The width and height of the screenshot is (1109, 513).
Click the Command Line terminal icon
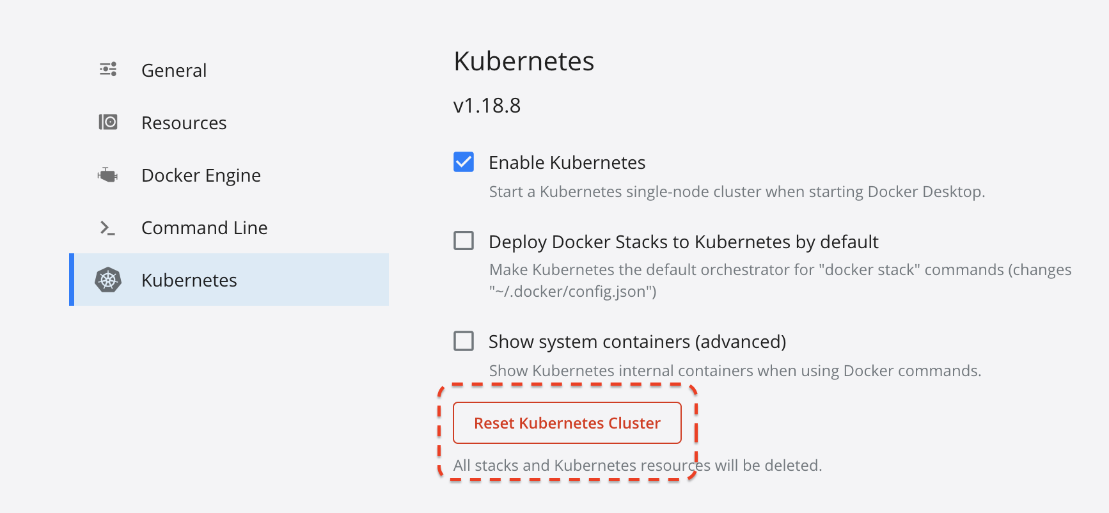point(107,227)
